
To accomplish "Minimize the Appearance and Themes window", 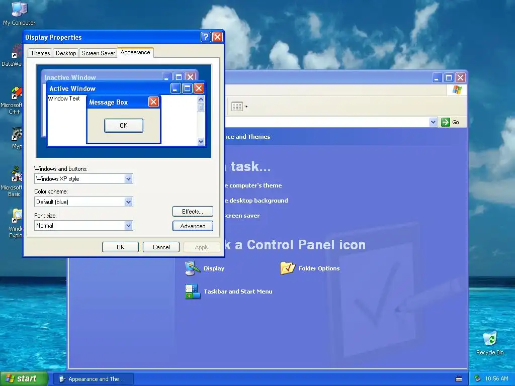I will pos(437,78).
